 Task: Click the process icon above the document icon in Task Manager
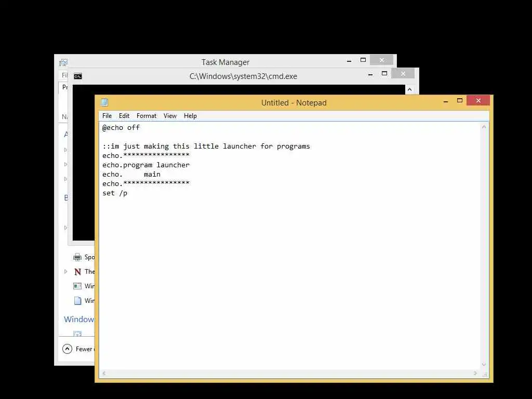77,286
